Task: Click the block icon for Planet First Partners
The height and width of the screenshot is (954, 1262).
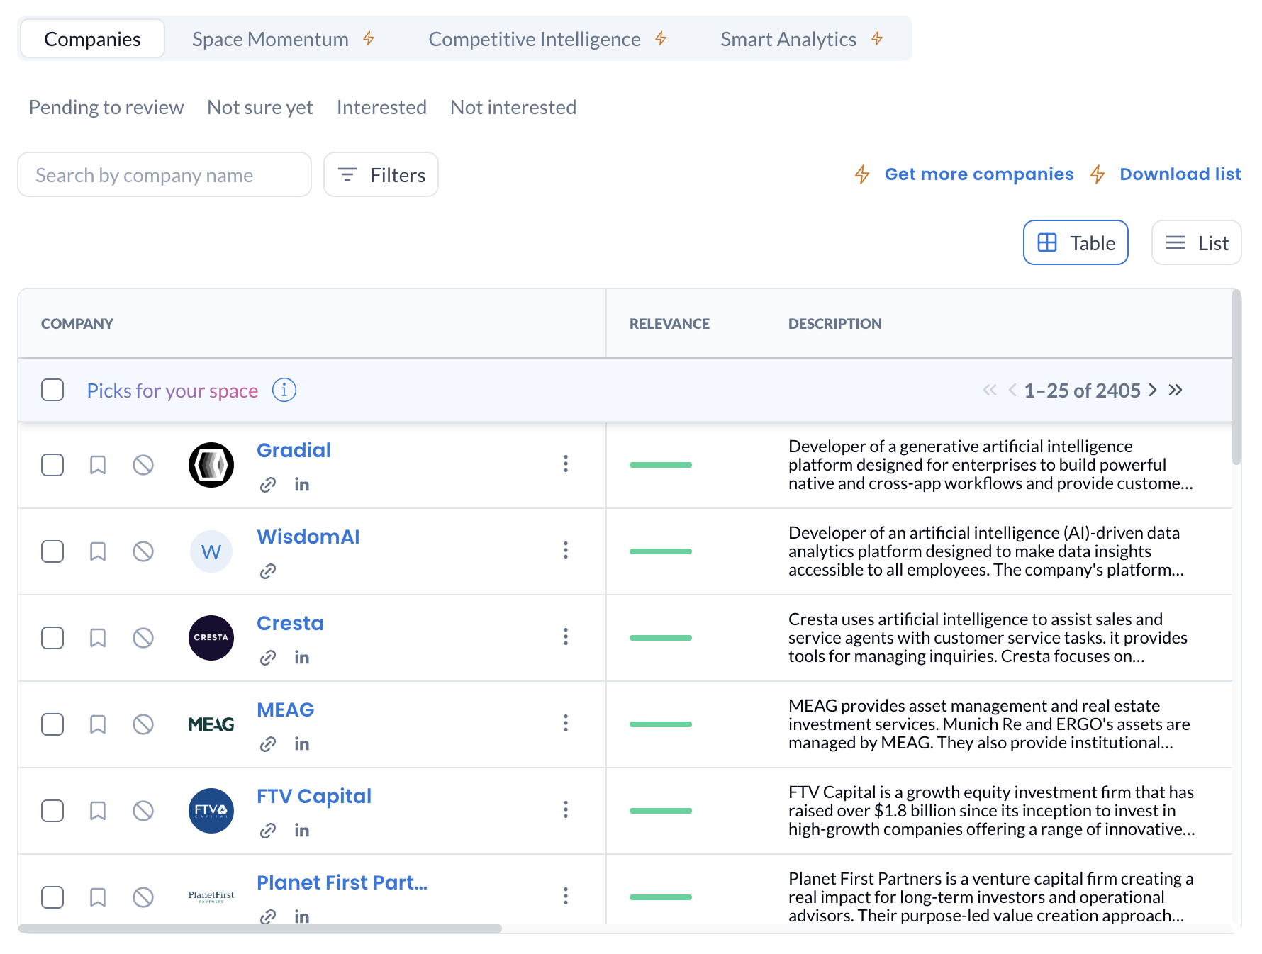Action: 143,897
